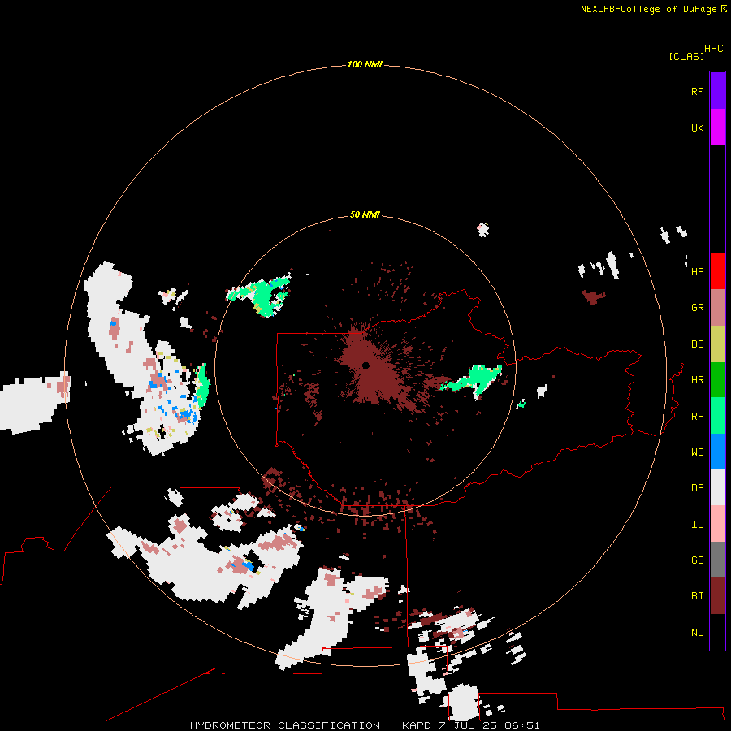
Task: Click the 50 NMI range ring label
Action: pyautogui.click(x=365, y=214)
